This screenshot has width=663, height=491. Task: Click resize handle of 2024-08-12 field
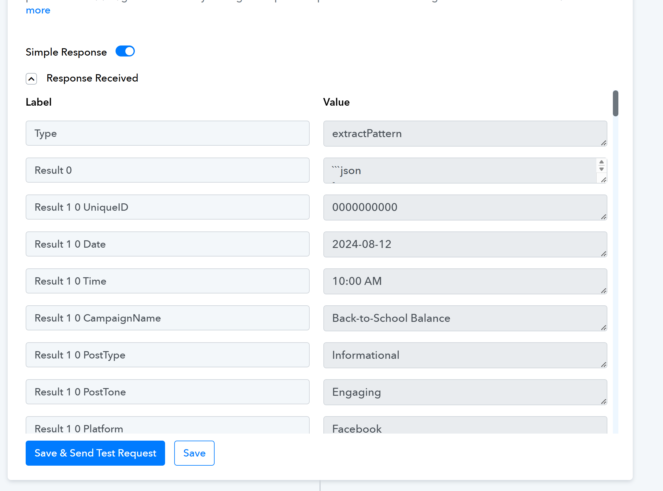604,254
